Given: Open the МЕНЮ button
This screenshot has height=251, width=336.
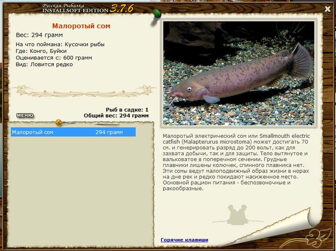Looking at the screenshot, I should click(25, 115).
